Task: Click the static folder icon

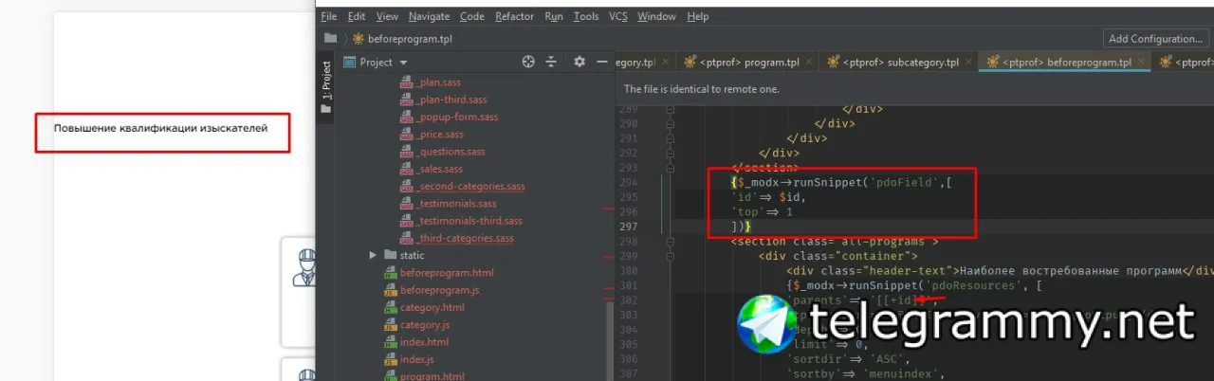Action: click(390, 255)
